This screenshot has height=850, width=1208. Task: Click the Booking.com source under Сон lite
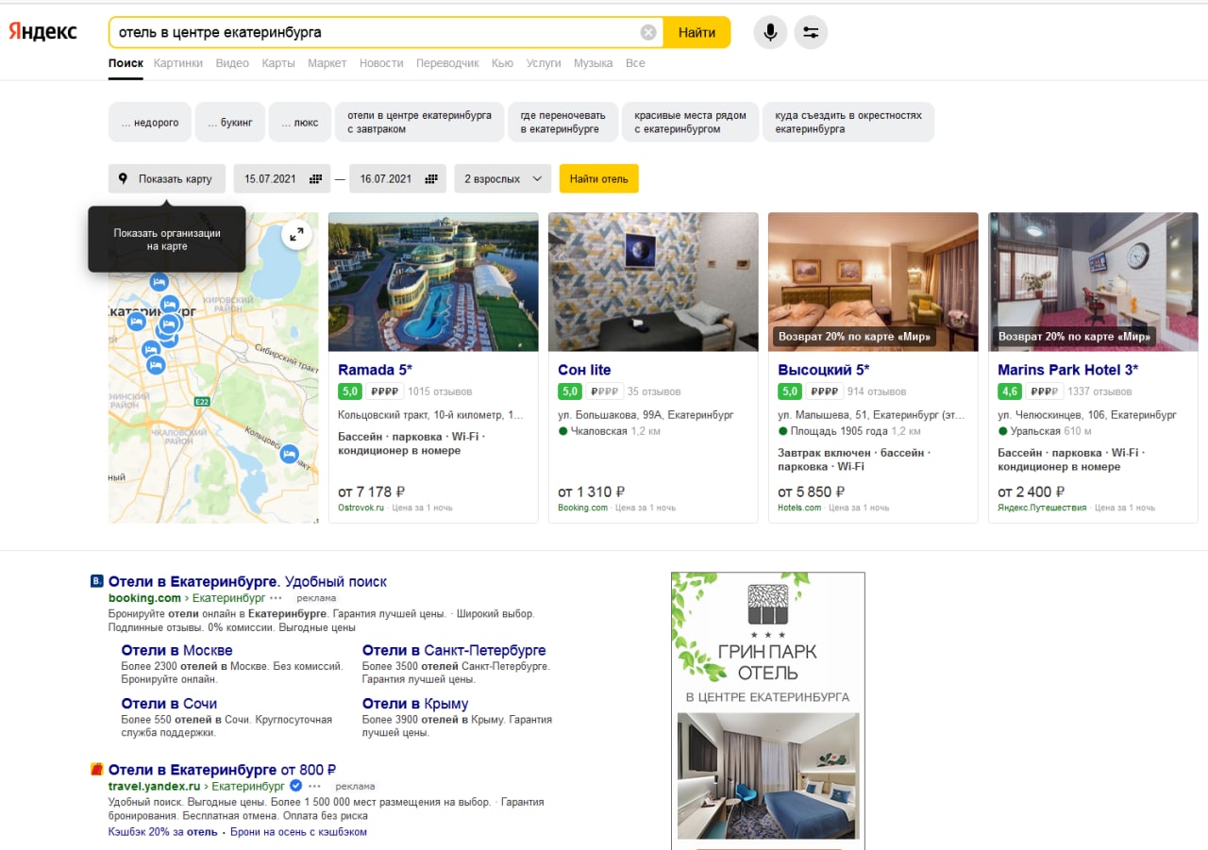click(x=582, y=508)
